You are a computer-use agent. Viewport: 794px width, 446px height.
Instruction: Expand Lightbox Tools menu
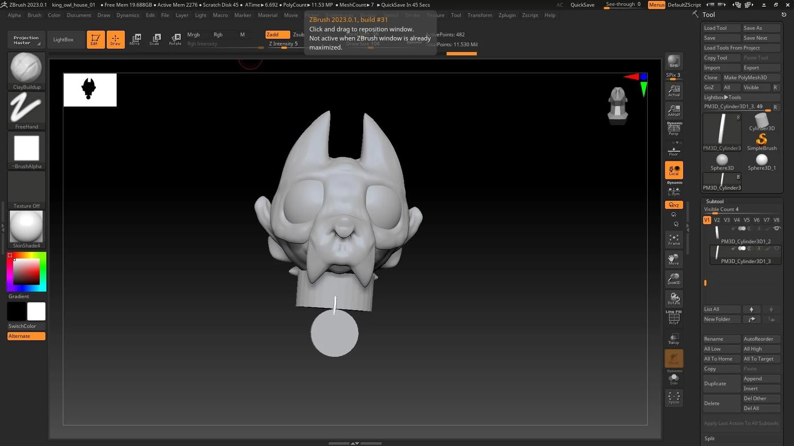coord(722,97)
